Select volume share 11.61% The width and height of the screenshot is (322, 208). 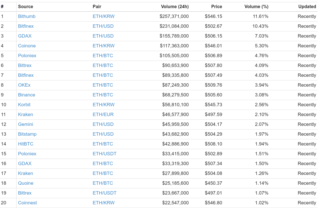tap(261, 17)
